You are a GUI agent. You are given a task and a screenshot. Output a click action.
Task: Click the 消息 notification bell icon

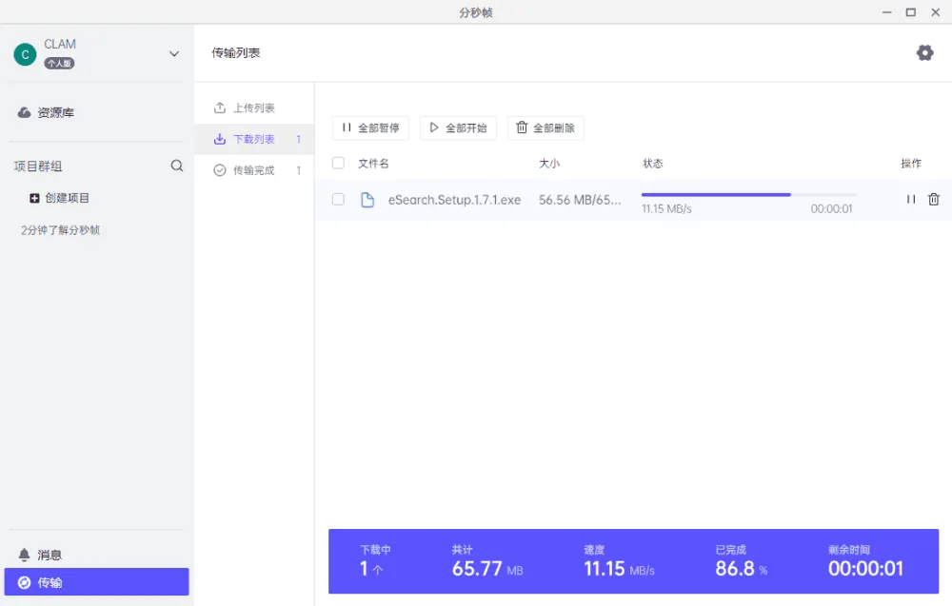point(23,554)
